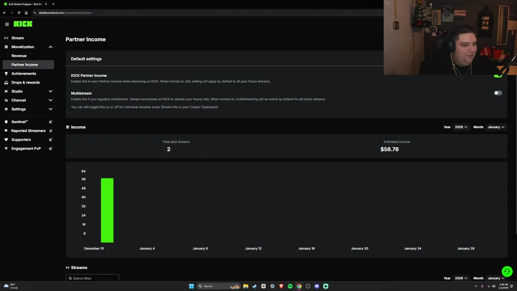Toggle the Multistream switch
The image size is (517, 291).
[498, 93]
